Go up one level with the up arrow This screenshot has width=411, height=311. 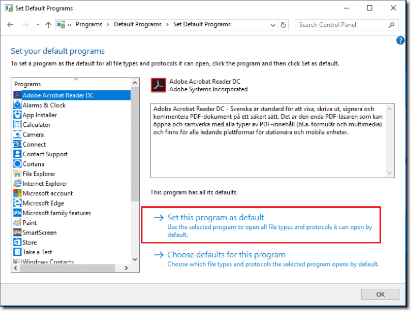(x=48, y=25)
